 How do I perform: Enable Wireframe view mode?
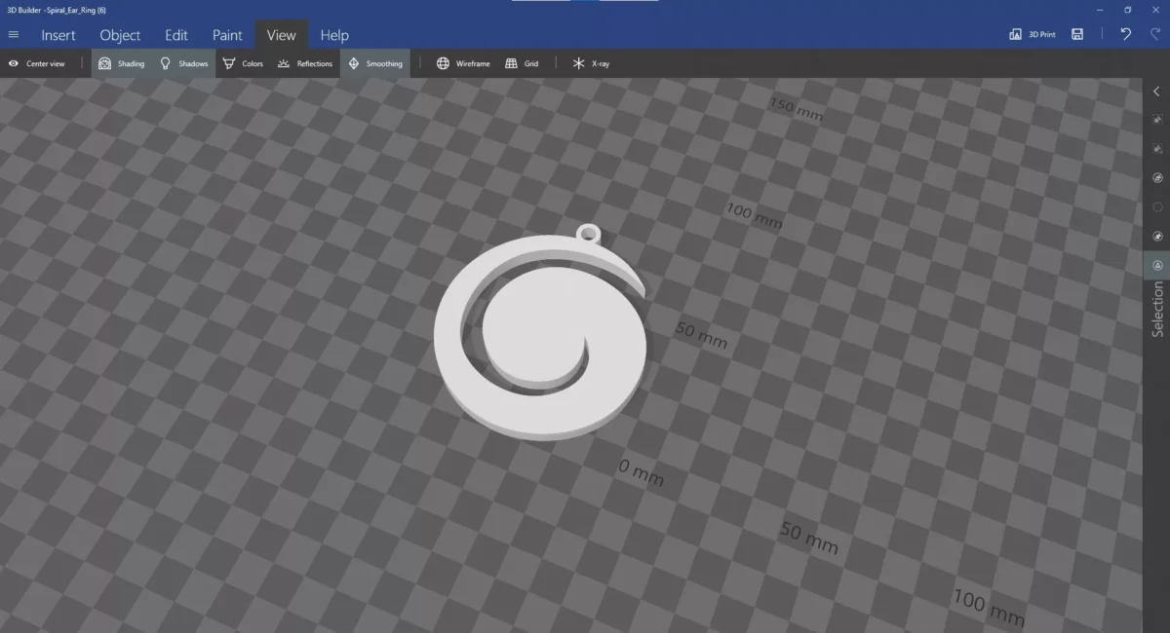coord(463,63)
